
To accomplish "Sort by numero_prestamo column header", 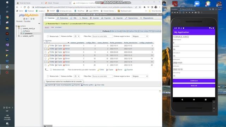I will pyautogui.click(x=77, y=43).
